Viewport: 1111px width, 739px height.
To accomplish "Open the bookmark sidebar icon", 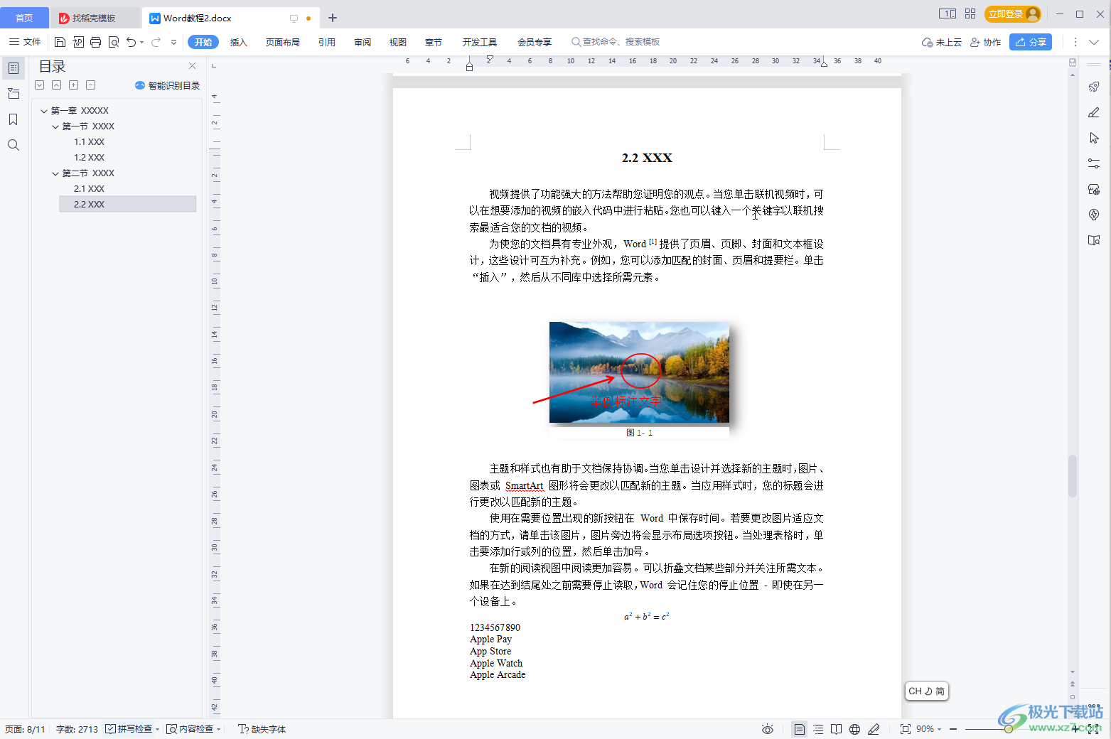I will point(14,119).
